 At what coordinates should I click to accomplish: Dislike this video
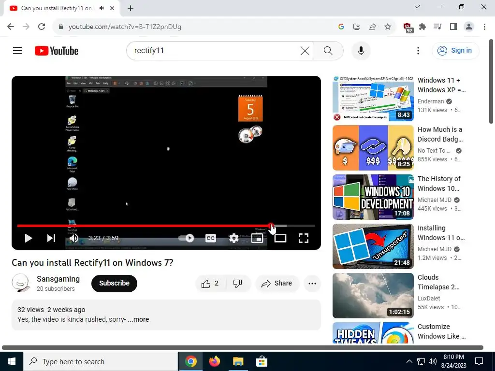238,283
